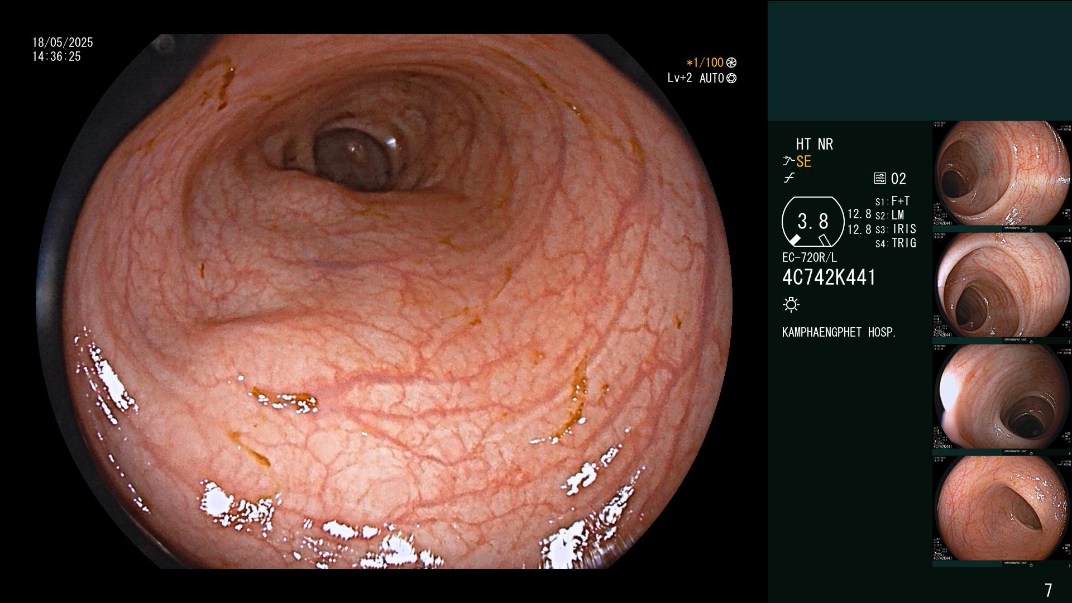Click the brightness level Lv+2 text
The width and height of the screenshot is (1072, 603).
tap(679, 78)
